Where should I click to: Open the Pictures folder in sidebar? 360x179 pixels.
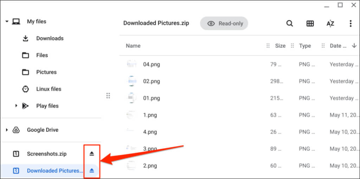[46, 72]
